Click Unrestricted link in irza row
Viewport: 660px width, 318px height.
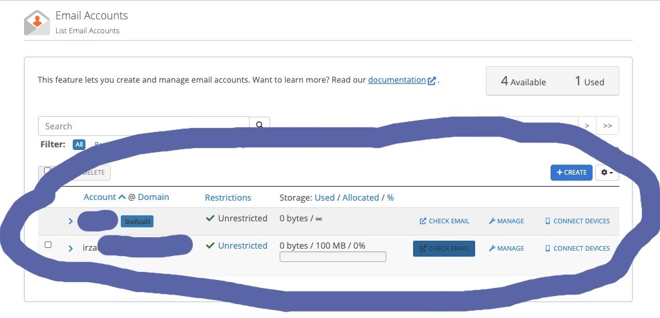coord(242,245)
